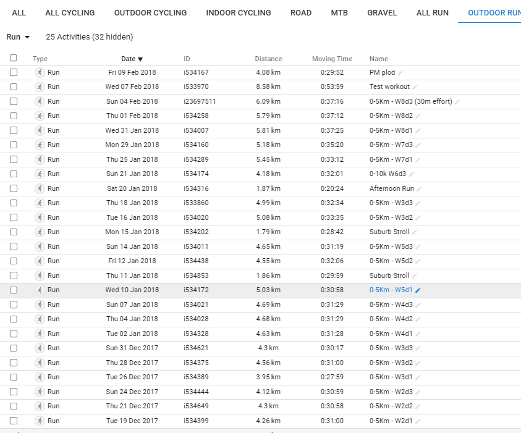This screenshot has height=433, width=521.
Task: Edit name of 0-5Km - W8d3 (30m effort)
Action: coord(457,102)
